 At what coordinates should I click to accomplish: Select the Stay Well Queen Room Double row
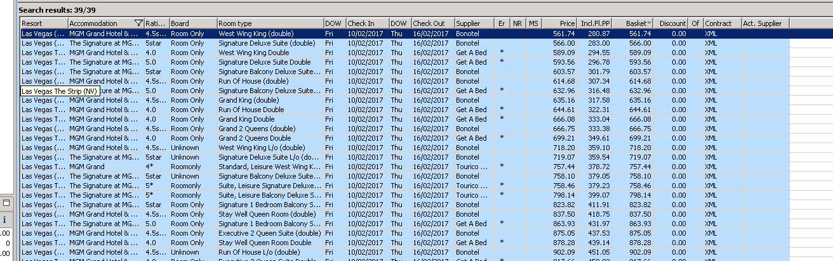tap(405, 243)
